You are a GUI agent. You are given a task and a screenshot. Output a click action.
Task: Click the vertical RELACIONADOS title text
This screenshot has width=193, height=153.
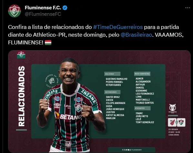coord(22,96)
